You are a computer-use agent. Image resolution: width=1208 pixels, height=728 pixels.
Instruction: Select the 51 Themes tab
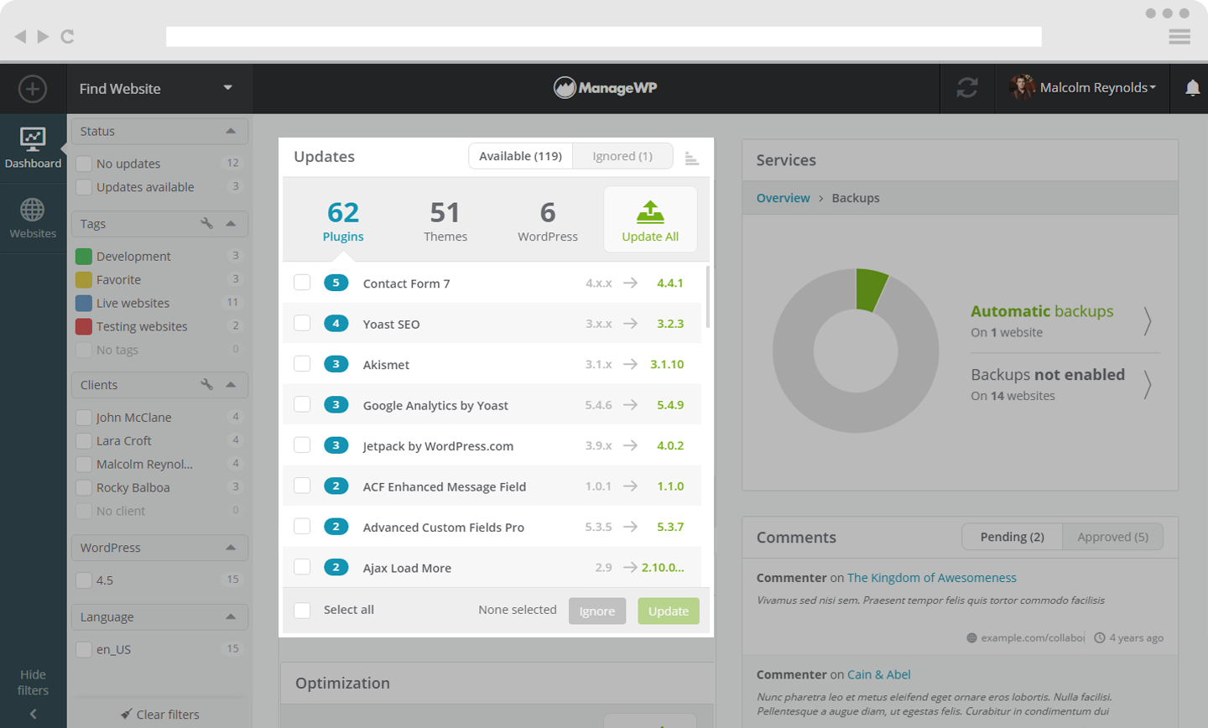(x=445, y=221)
